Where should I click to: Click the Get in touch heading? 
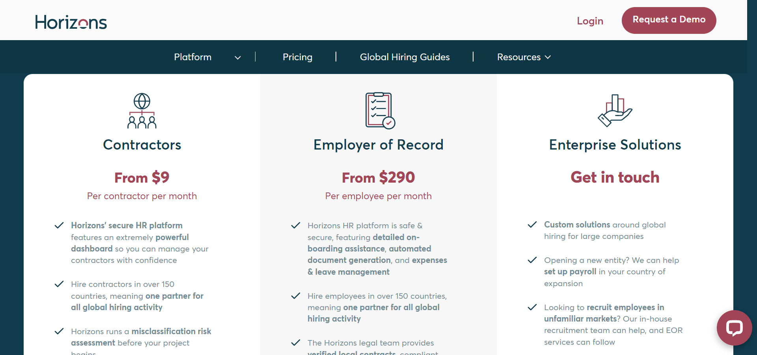(615, 177)
